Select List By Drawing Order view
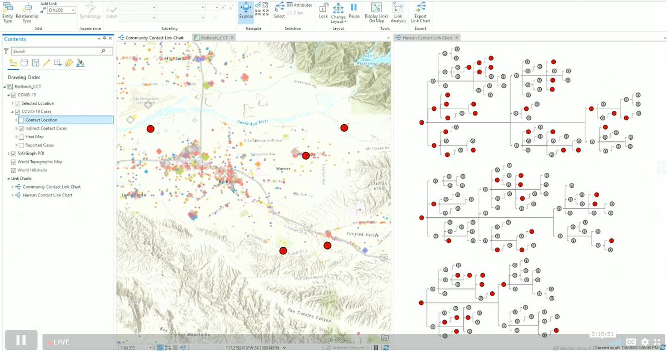 coord(13,63)
